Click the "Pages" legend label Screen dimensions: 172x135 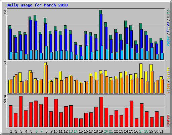coord(168,41)
